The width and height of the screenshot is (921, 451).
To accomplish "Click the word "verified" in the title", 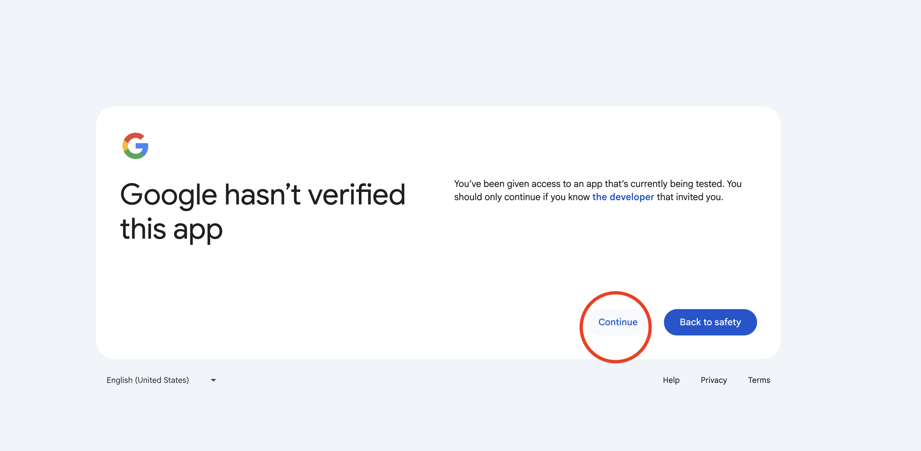I will click(x=356, y=195).
